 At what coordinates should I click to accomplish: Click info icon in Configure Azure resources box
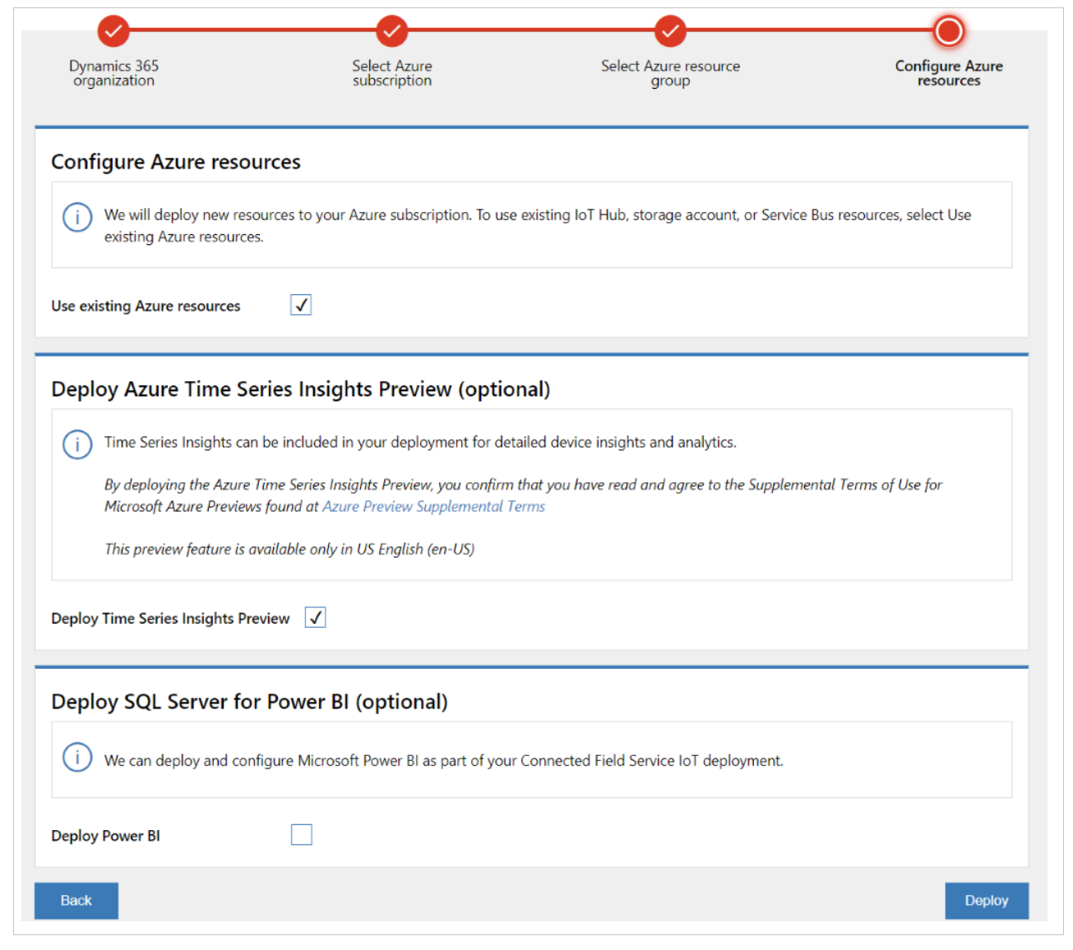[x=77, y=217]
